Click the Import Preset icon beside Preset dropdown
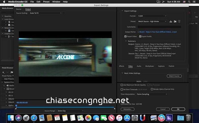Image resolution: width=199 pixels, height=123 pixels. pos(175,21)
